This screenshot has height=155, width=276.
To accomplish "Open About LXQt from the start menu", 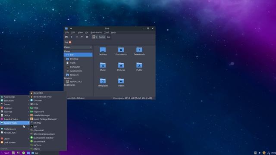I will point(15,133).
